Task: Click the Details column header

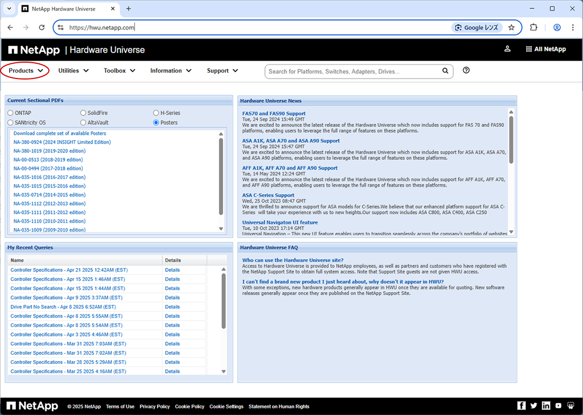Action: click(184, 260)
